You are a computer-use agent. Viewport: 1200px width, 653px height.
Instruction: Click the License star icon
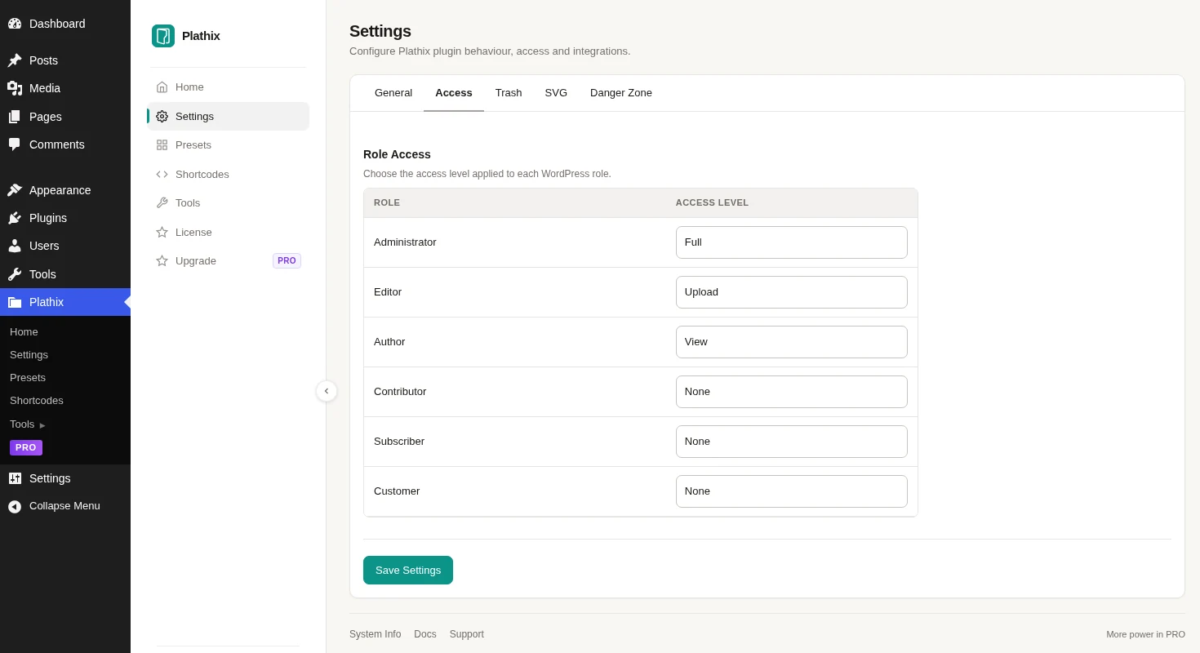click(162, 232)
